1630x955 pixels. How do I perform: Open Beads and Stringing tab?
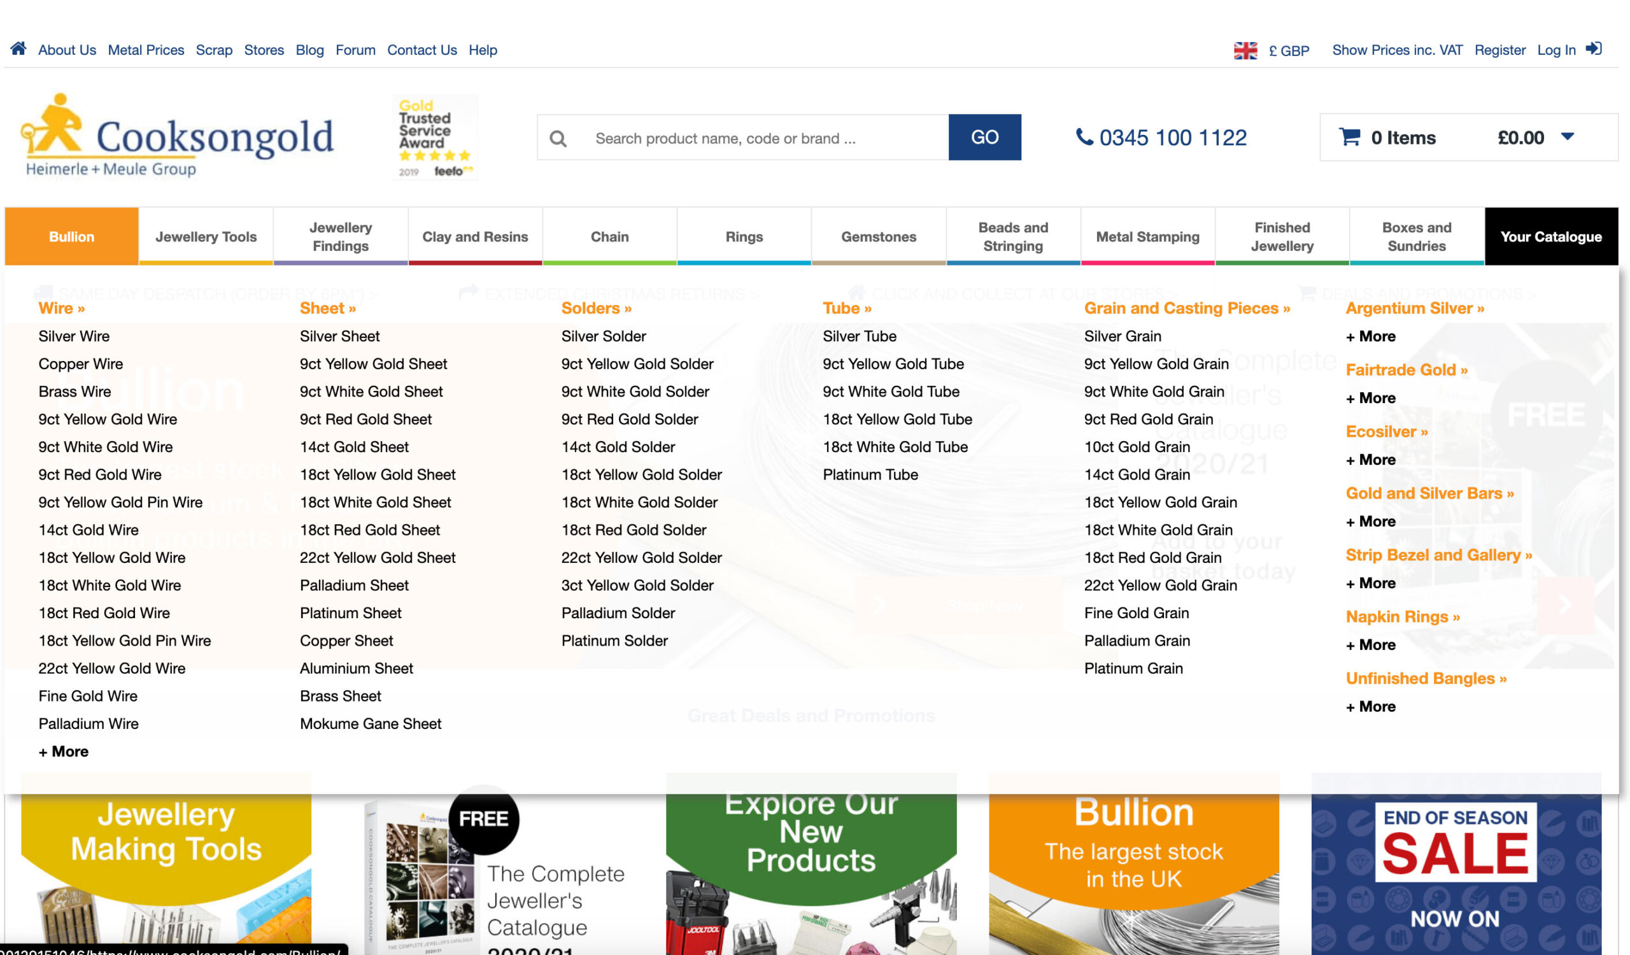[1014, 236]
